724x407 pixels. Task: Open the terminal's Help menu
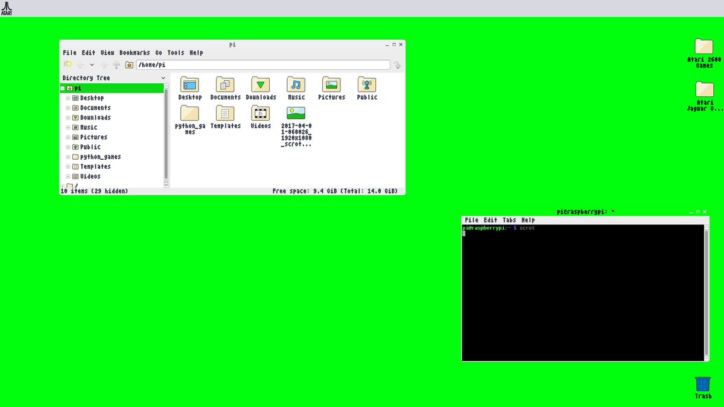click(528, 220)
